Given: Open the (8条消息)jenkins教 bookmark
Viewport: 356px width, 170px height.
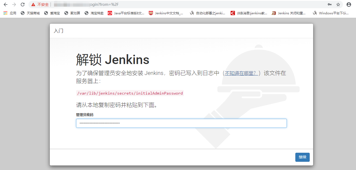Looking at the screenshot, I should (x=249, y=13).
